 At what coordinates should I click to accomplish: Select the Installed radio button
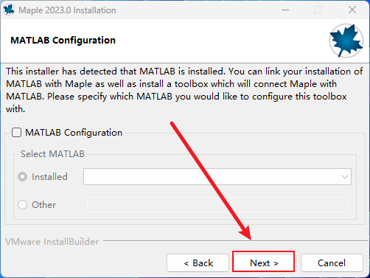(x=22, y=177)
